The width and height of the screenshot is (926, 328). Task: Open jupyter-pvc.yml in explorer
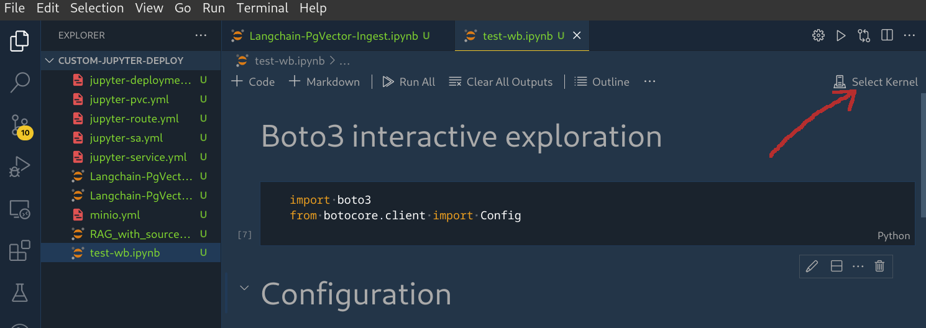tap(131, 99)
